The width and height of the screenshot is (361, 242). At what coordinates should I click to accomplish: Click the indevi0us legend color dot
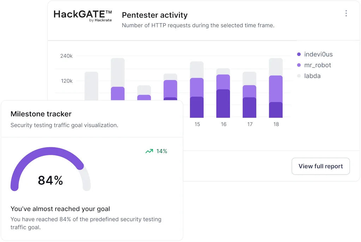tap(299, 55)
